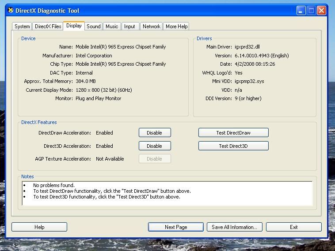Select the device name 'Mobile Intel(R) 965 Express Chipset Family'

(x=121, y=47)
